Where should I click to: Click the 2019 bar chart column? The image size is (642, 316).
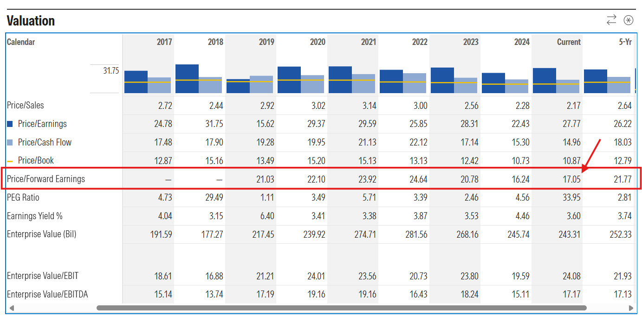[x=250, y=84]
